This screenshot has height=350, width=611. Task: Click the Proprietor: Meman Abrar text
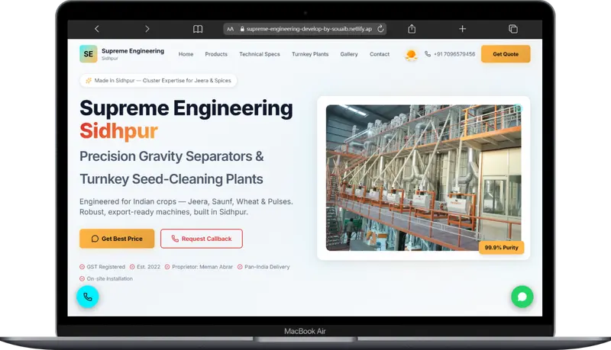pyautogui.click(x=202, y=267)
